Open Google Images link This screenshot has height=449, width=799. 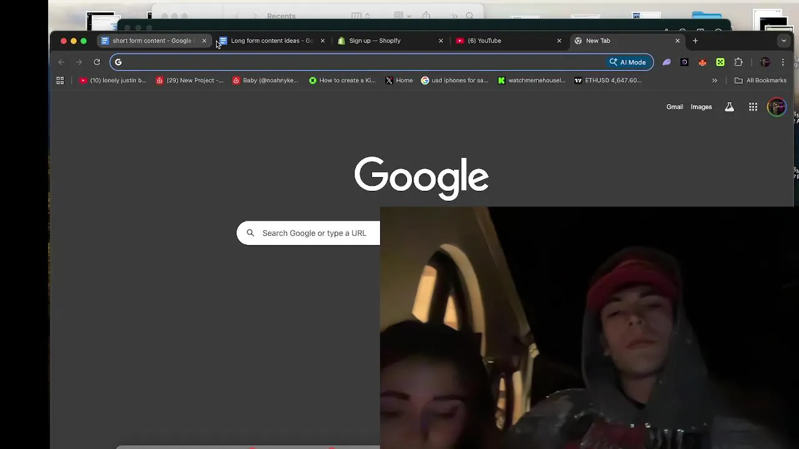pos(701,107)
